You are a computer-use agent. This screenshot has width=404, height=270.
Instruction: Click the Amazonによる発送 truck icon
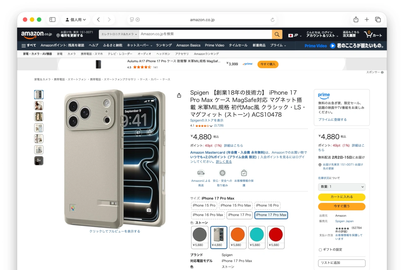click(201, 173)
